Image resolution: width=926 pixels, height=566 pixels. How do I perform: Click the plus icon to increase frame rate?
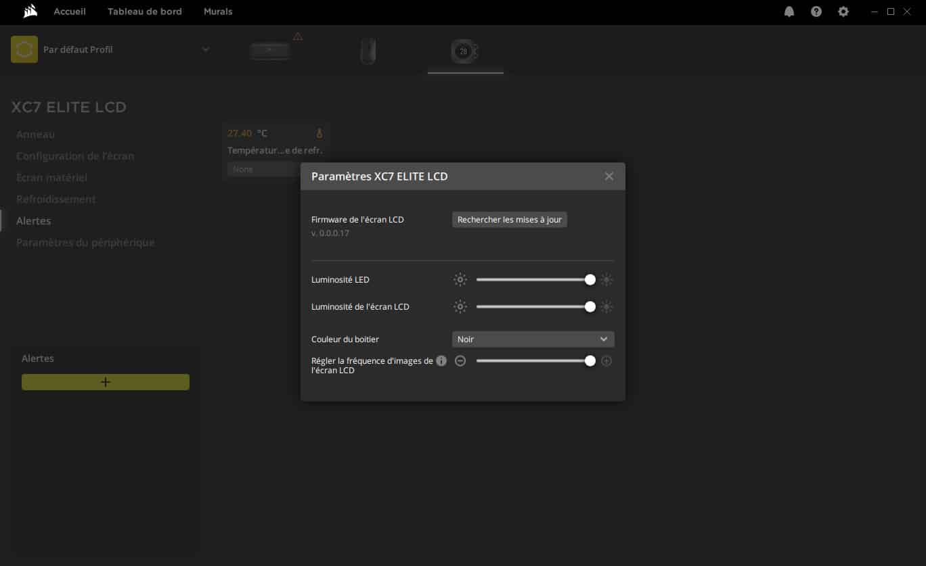[x=607, y=361]
